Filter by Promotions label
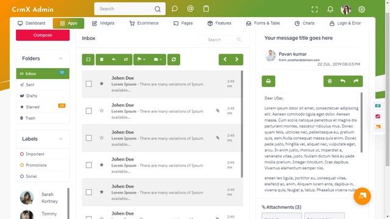390x219 pixels. (x=43, y=165)
